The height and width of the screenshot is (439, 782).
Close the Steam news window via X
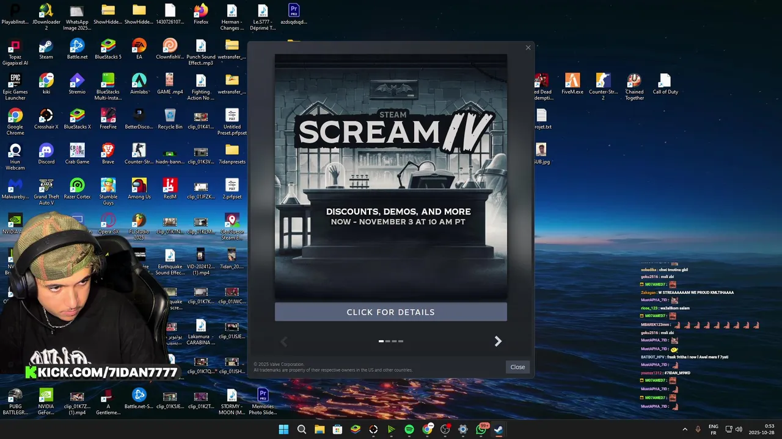click(x=528, y=48)
